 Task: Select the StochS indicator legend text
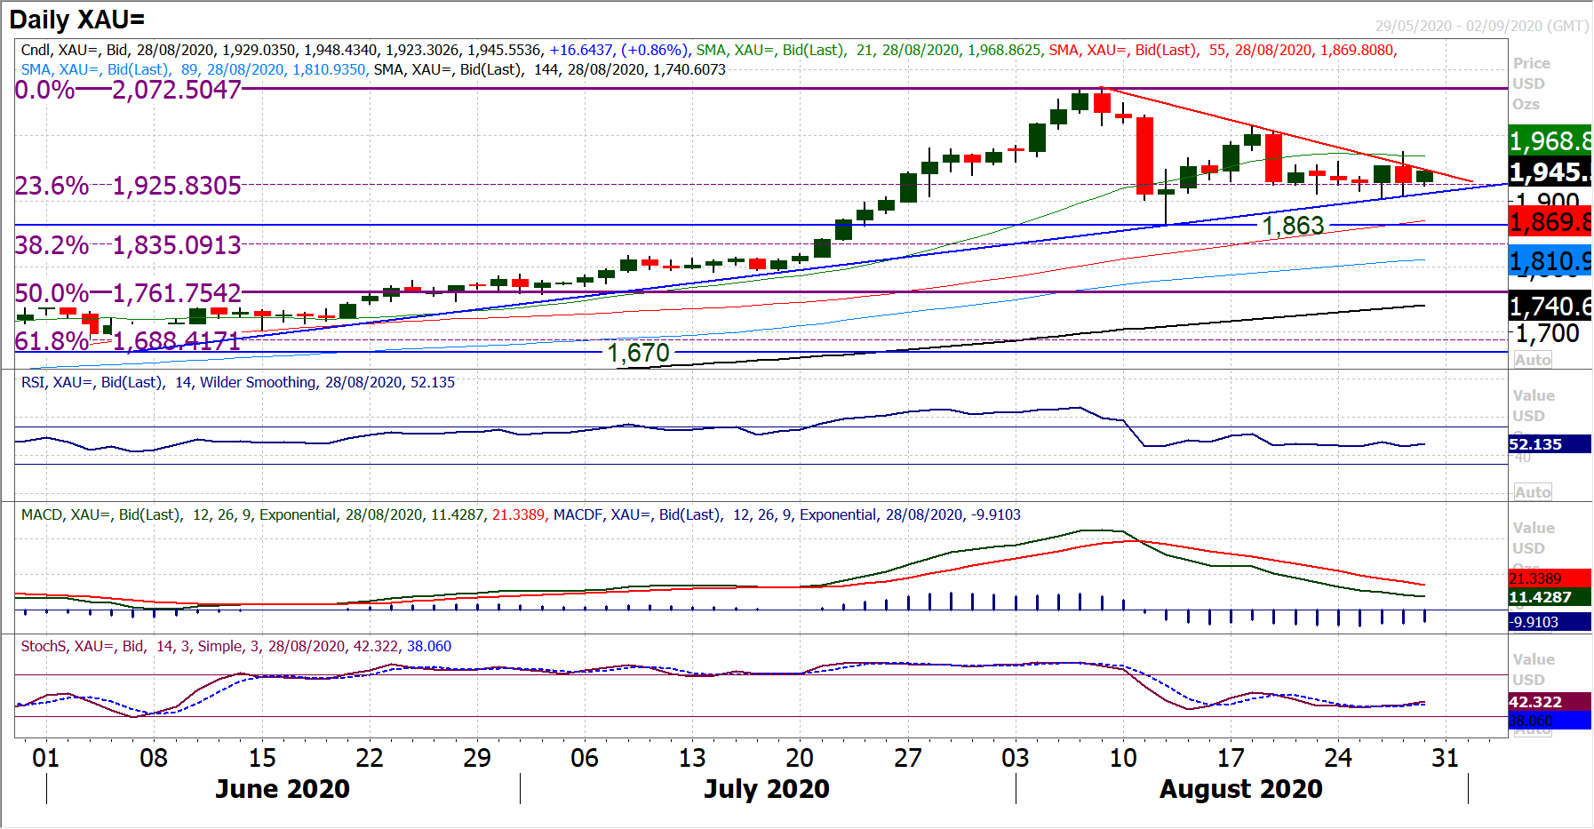pyautogui.click(x=236, y=647)
